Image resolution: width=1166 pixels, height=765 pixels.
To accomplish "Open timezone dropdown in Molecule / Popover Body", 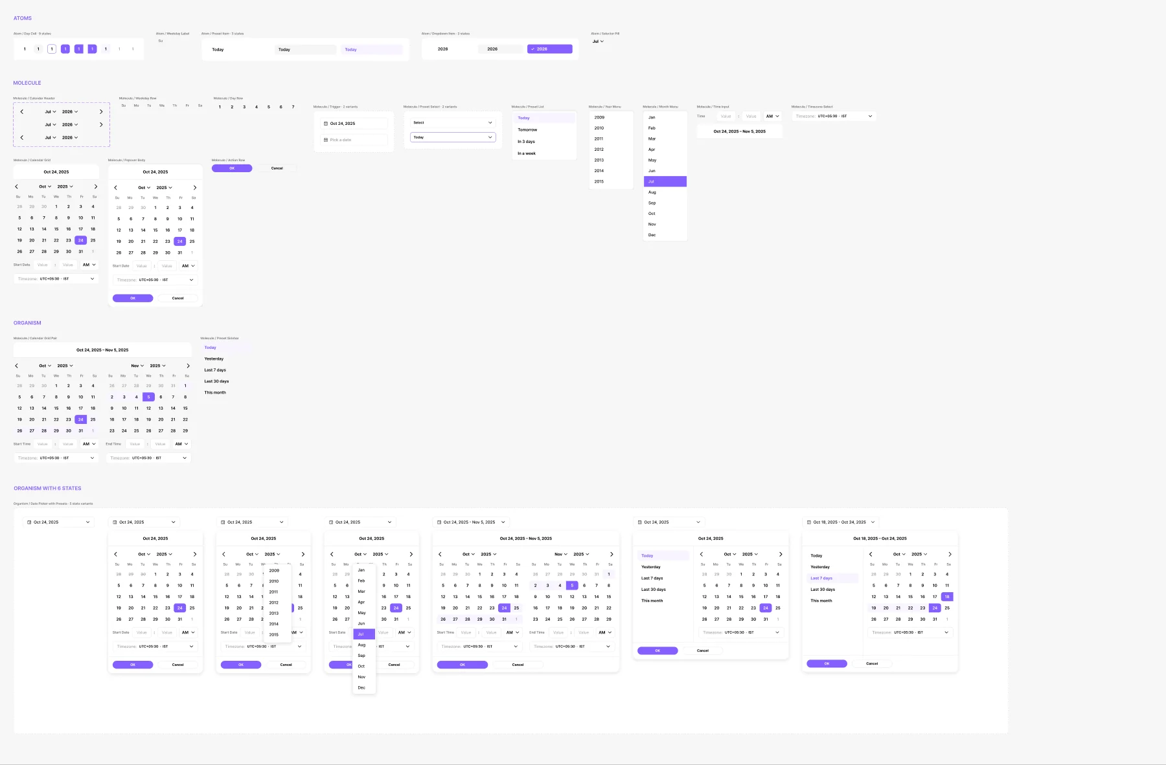I will (x=155, y=280).
